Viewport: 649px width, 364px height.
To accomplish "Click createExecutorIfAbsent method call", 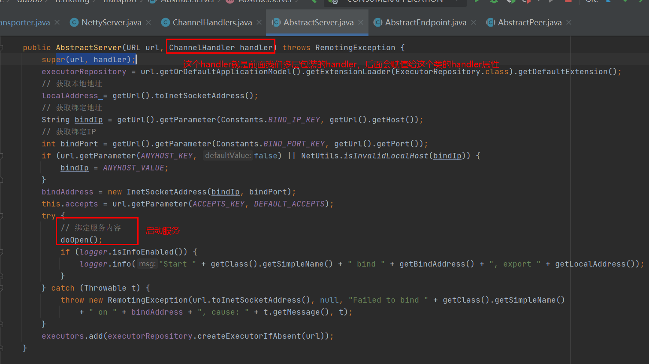I will point(249,336).
